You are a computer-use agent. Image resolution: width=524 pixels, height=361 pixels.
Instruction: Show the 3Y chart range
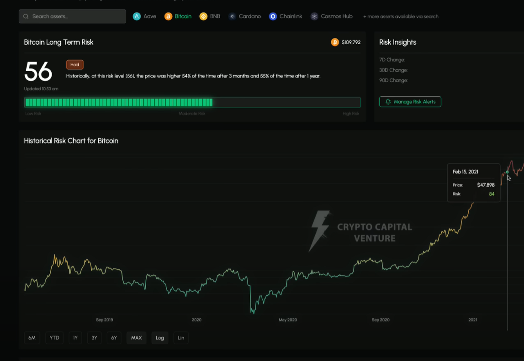pos(94,338)
